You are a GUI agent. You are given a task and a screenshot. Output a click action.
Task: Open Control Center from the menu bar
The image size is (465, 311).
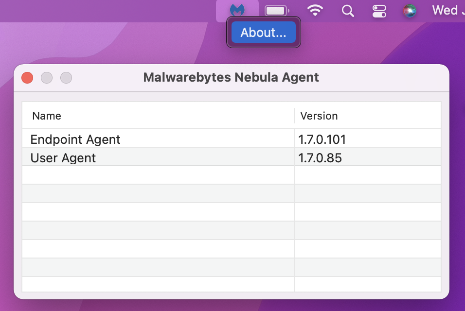click(379, 11)
